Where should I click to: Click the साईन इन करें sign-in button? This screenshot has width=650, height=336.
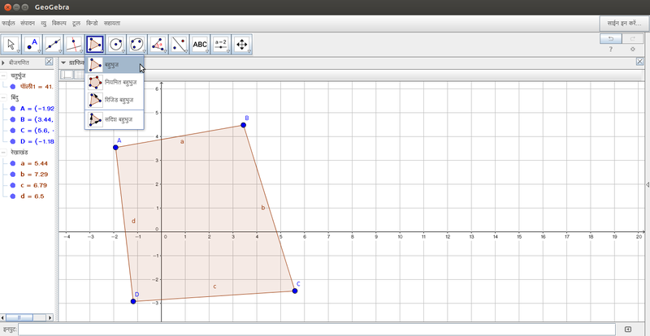click(624, 24)
